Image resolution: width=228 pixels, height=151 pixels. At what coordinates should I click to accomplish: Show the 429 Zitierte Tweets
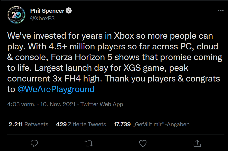[x=81, y=124]
